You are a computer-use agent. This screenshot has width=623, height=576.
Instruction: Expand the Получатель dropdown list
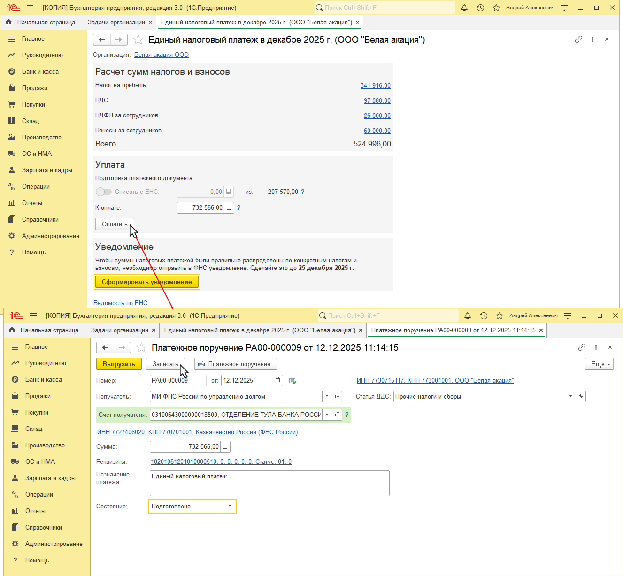(327, 396)
